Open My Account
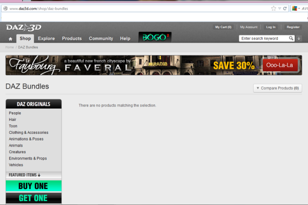The image size is (308, 205). click(248, 27)
